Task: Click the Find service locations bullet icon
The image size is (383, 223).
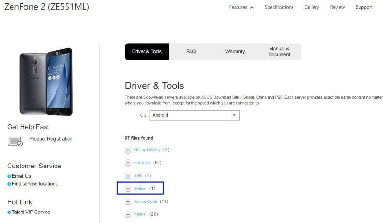Action: [9, 184]
